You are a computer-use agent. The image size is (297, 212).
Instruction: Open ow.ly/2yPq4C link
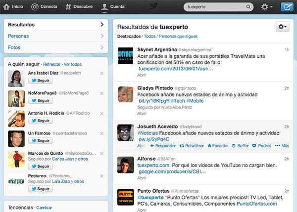(154, 139)
